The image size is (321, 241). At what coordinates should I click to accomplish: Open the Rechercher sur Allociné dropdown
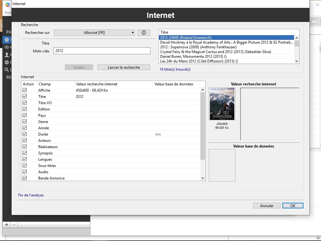tap(94, 33)
